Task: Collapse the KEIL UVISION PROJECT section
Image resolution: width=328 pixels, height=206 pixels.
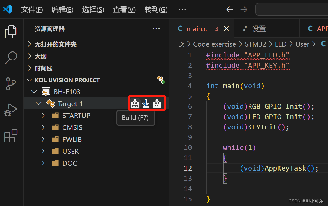Action: [30, 80]
